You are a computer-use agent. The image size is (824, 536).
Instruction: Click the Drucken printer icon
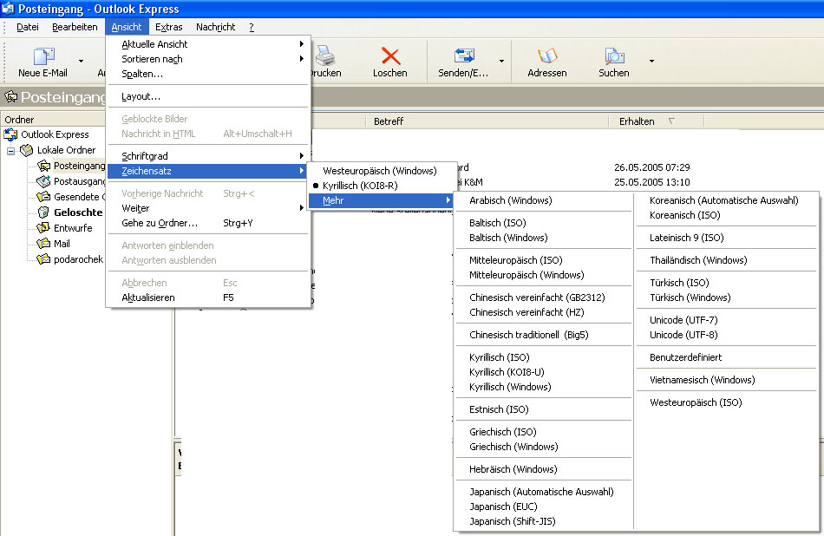[x=325, y=56]
